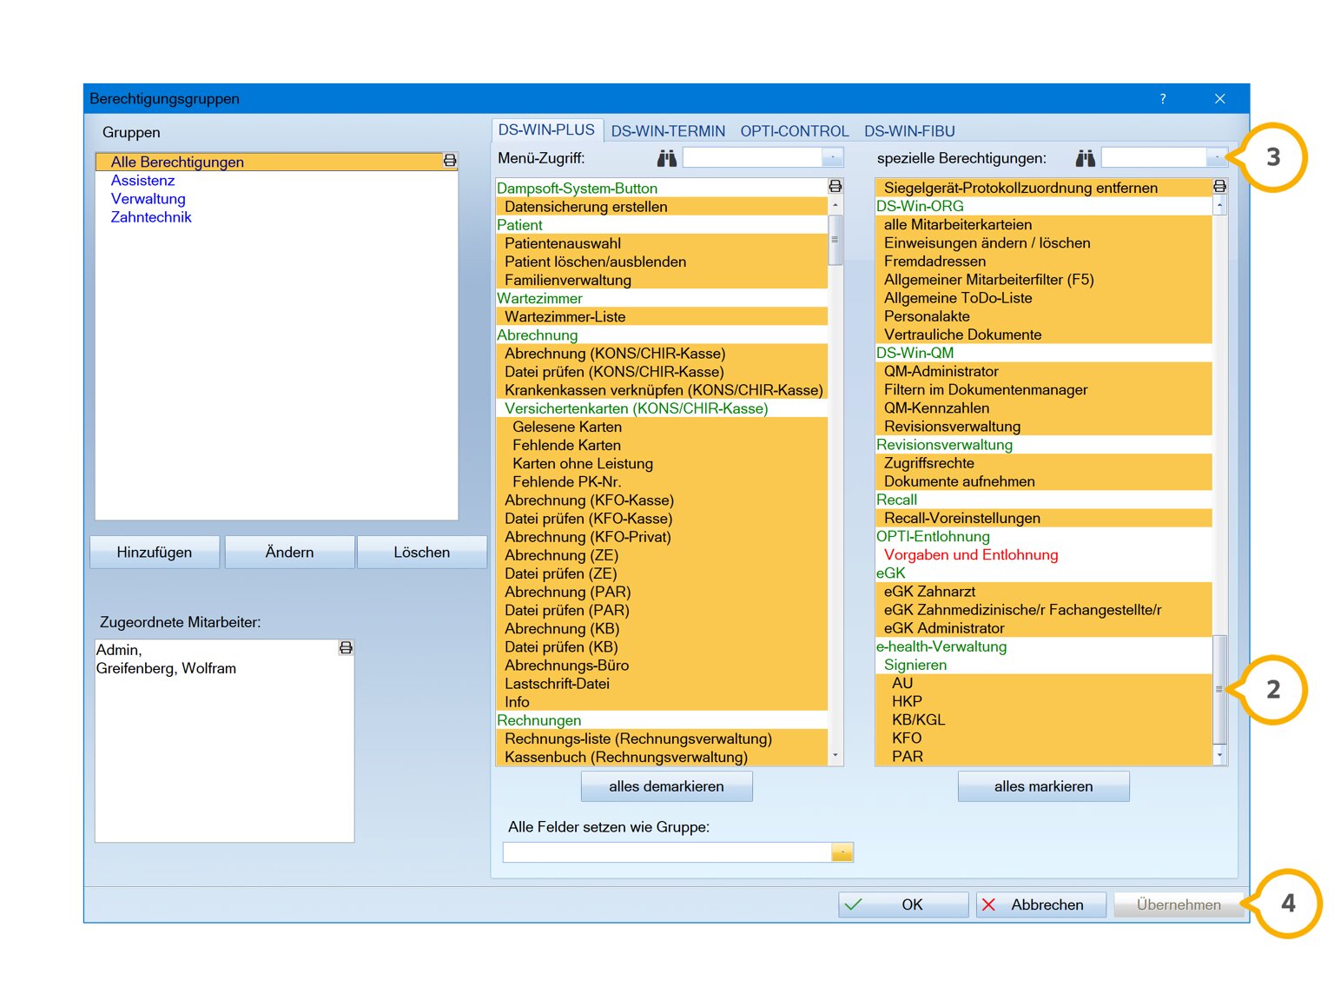Click the scroll down arrow in Menü-Zugriff list
The height and width of the screenshot is (1007, 1334).
click(835, 756)
